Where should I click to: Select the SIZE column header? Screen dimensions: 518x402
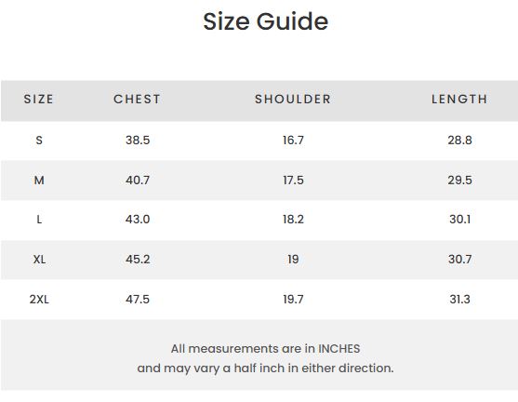39,100
